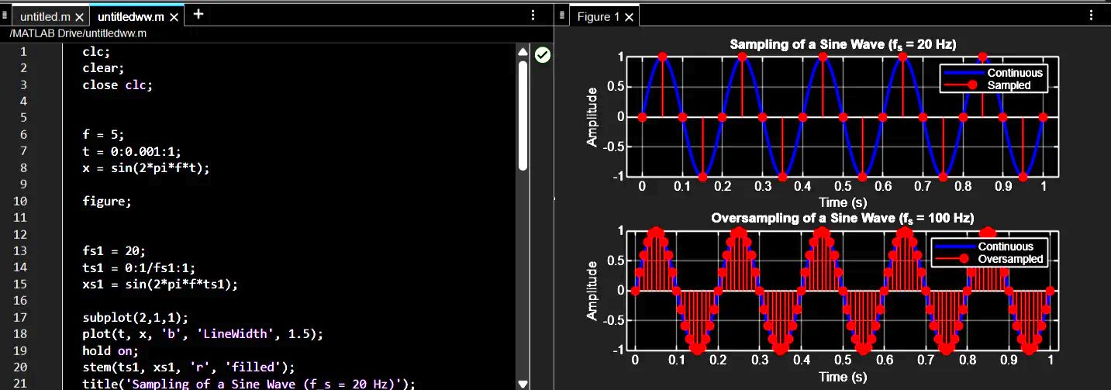Open the editor panel three-dot menu

coord(533,16)
